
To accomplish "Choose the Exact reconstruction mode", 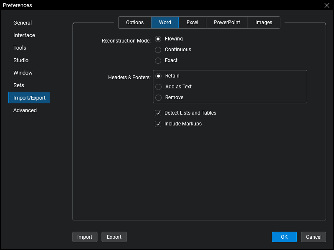I will point(158,60).
